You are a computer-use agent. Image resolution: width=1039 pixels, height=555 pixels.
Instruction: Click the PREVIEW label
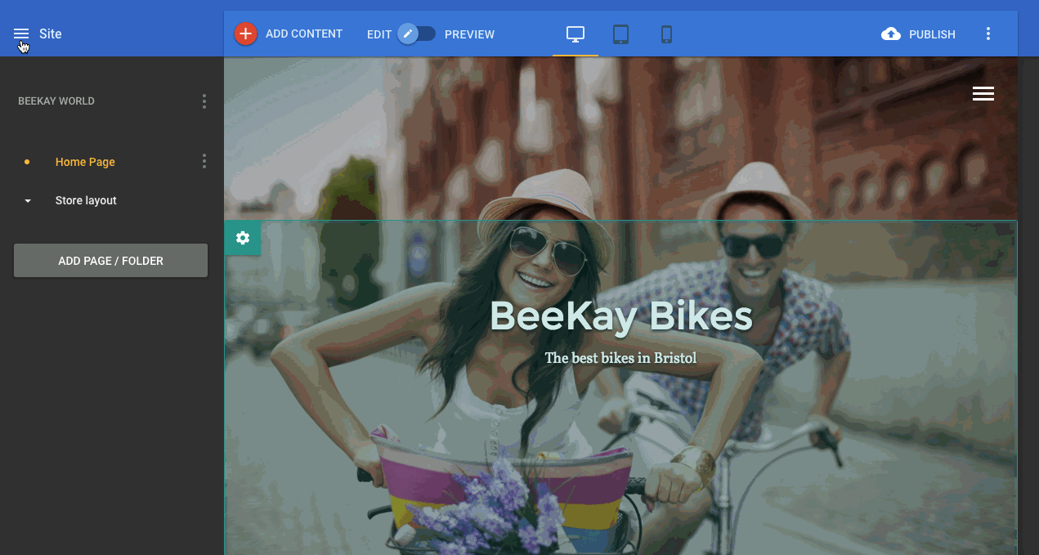point(469,34)
